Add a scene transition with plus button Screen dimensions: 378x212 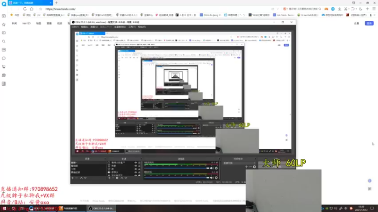[246, 167]
